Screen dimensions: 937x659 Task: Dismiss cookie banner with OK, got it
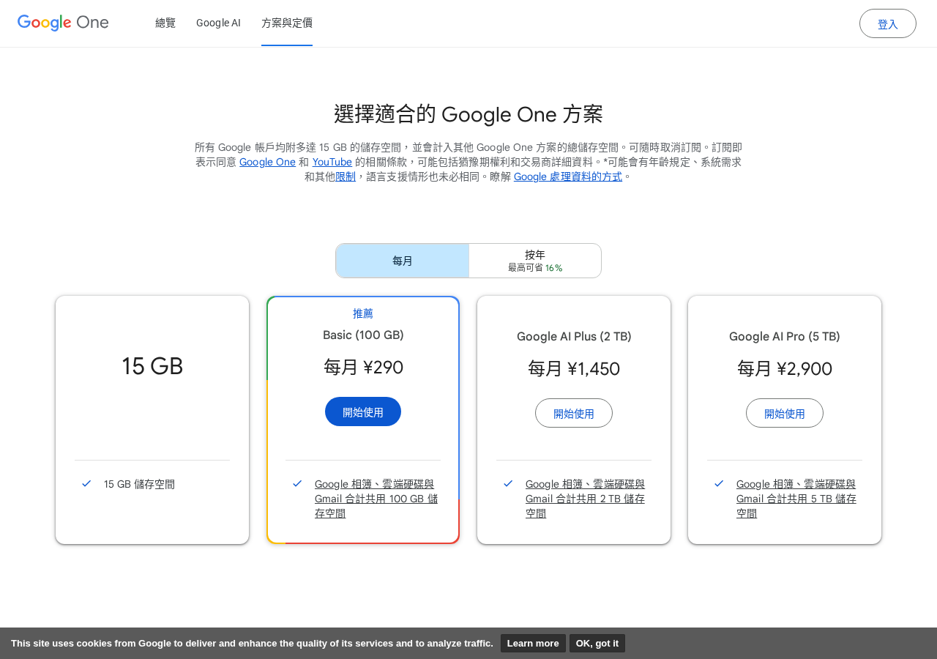tap(597, 643)
